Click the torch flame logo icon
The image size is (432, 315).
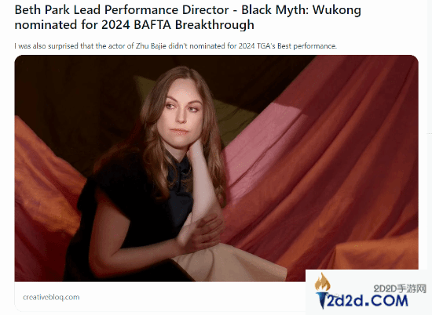322,282
